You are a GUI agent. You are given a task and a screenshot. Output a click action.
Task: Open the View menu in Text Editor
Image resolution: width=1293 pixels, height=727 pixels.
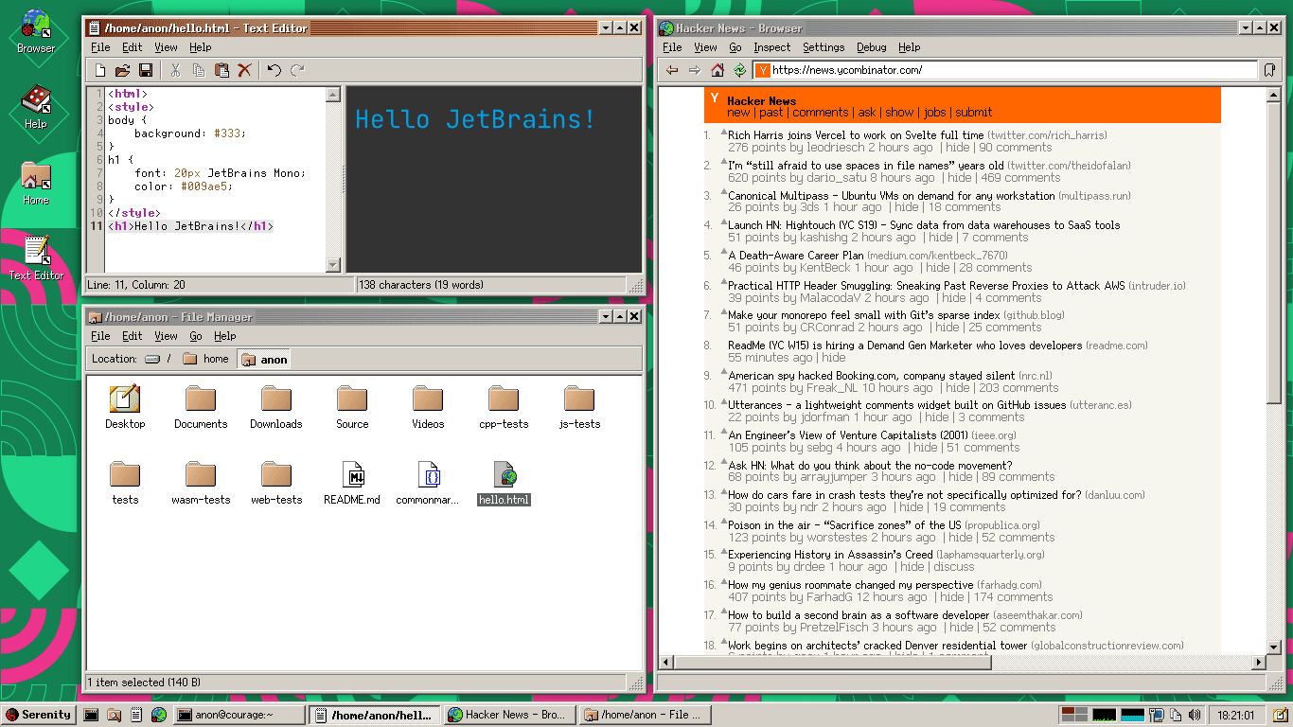coord(166,47)
